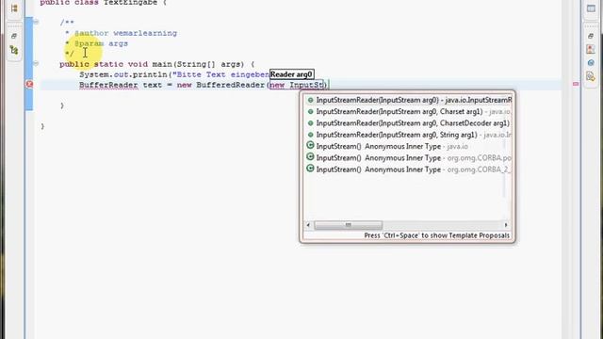This screenshot has width=603, height=339.
Task: Open the table-like view icon top right
Action: 591,8
